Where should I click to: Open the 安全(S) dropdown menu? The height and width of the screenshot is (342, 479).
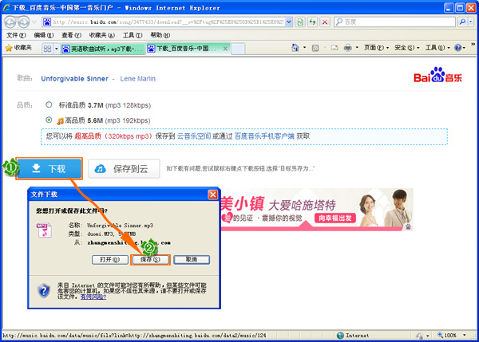click(407, 48)
